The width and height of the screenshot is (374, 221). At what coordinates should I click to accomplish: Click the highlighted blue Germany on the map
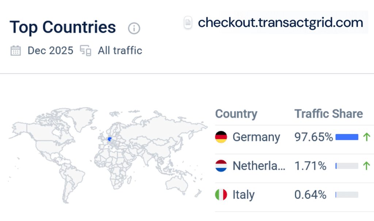coord(109,139)
